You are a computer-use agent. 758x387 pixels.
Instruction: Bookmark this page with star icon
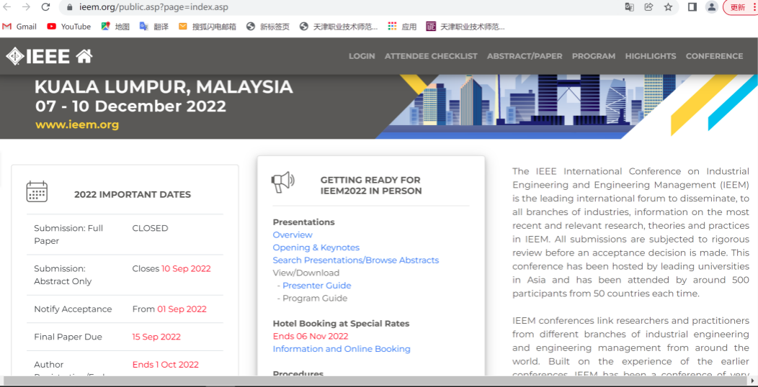point(668,7)
